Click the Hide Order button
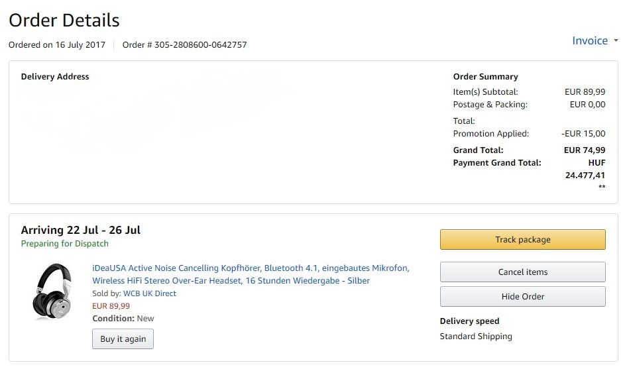Screen dimensions: 629x369 [522, 297]
